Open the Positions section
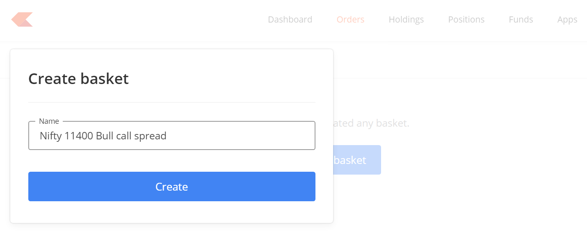 (x=466, y=20)
